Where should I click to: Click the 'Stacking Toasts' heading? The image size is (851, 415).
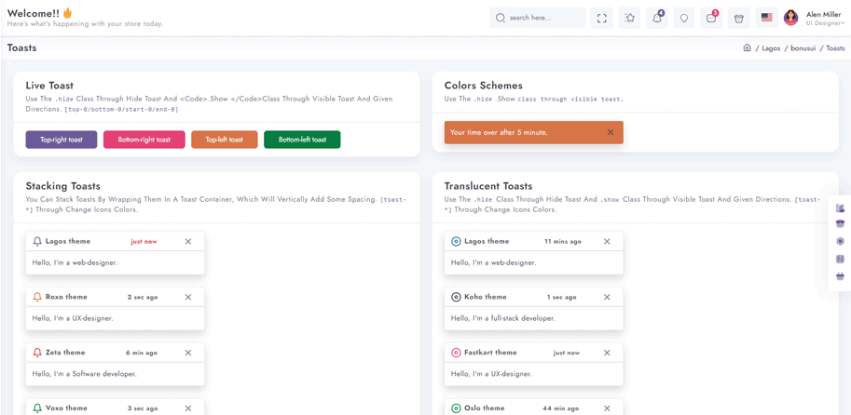coord(63,186)
